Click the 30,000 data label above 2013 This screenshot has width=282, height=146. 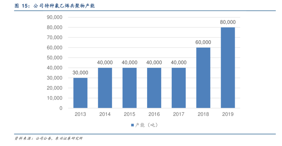80,72
